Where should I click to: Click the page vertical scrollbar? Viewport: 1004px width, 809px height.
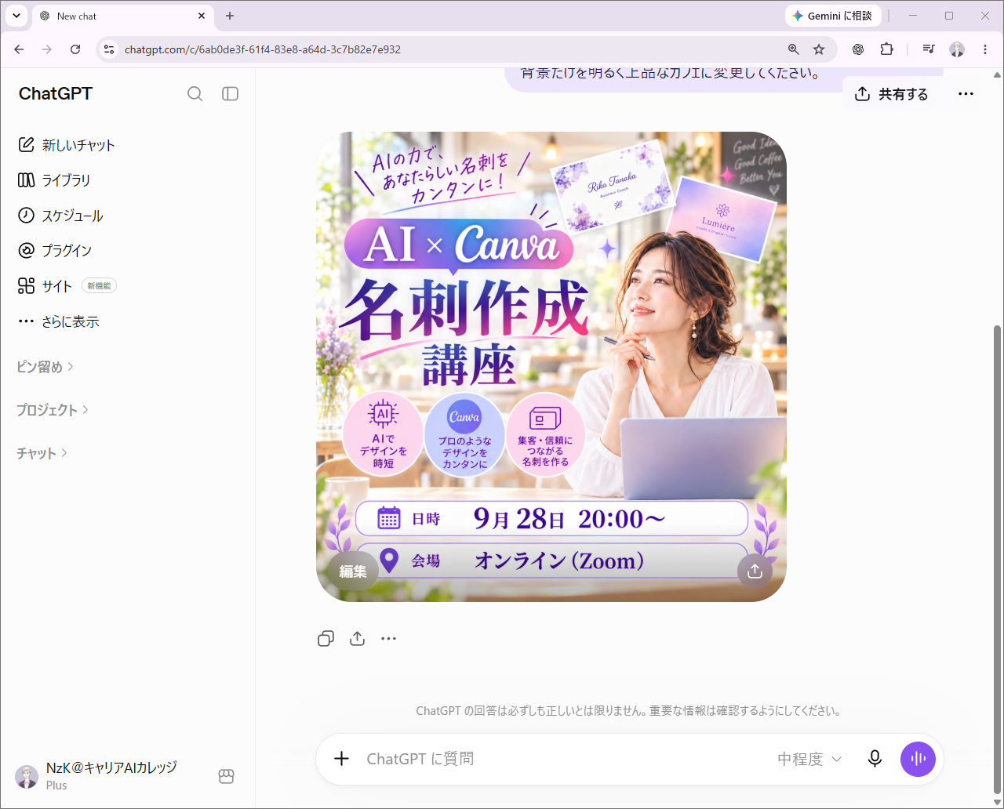pos(997,560)
